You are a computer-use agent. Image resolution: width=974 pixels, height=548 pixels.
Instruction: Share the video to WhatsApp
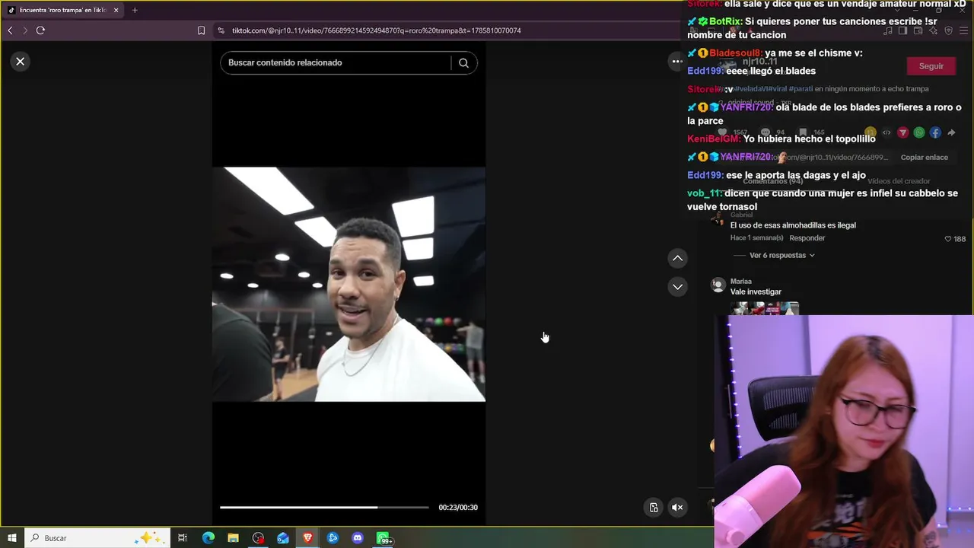click(x=919, y=133)
